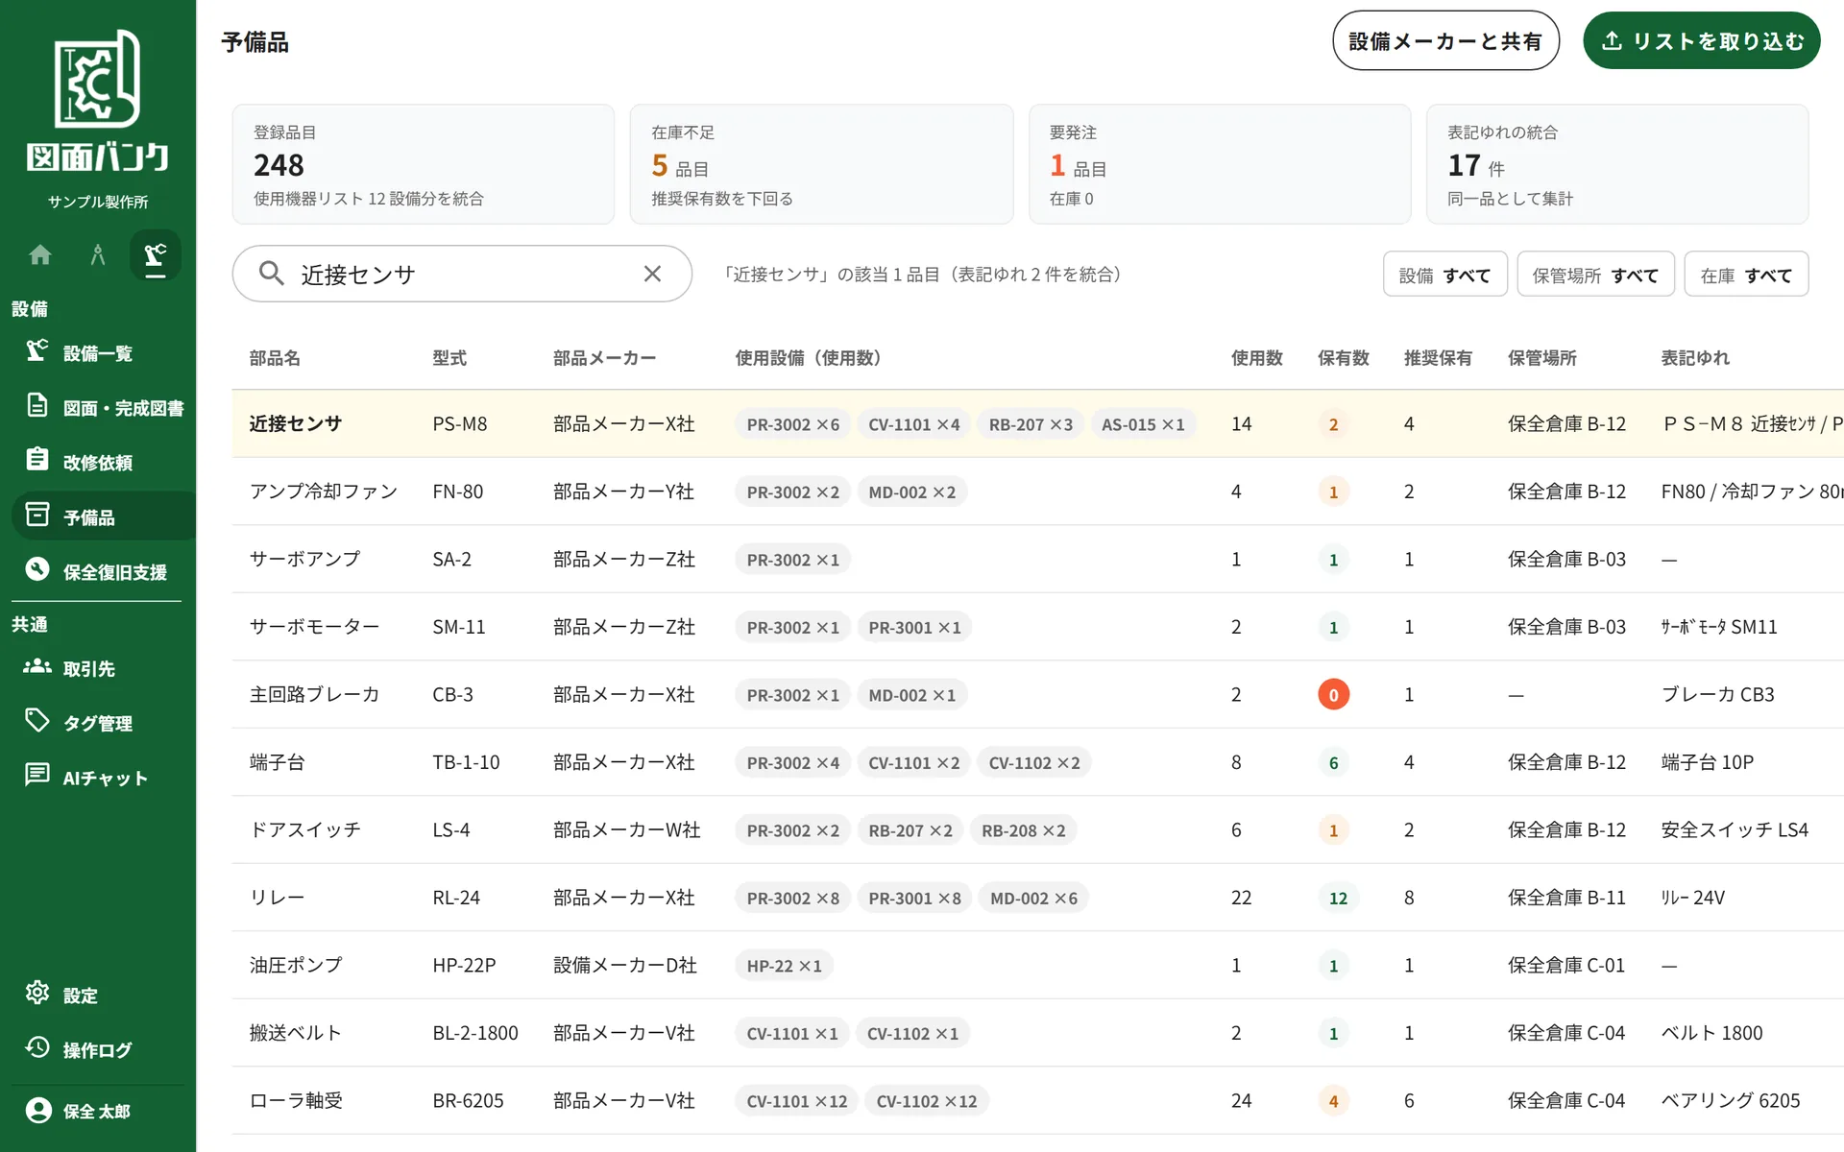This screenshot has height=1152, width=1844.
Task: Click AS-015 ×1 equipment chip
Action: point(1143,424)
